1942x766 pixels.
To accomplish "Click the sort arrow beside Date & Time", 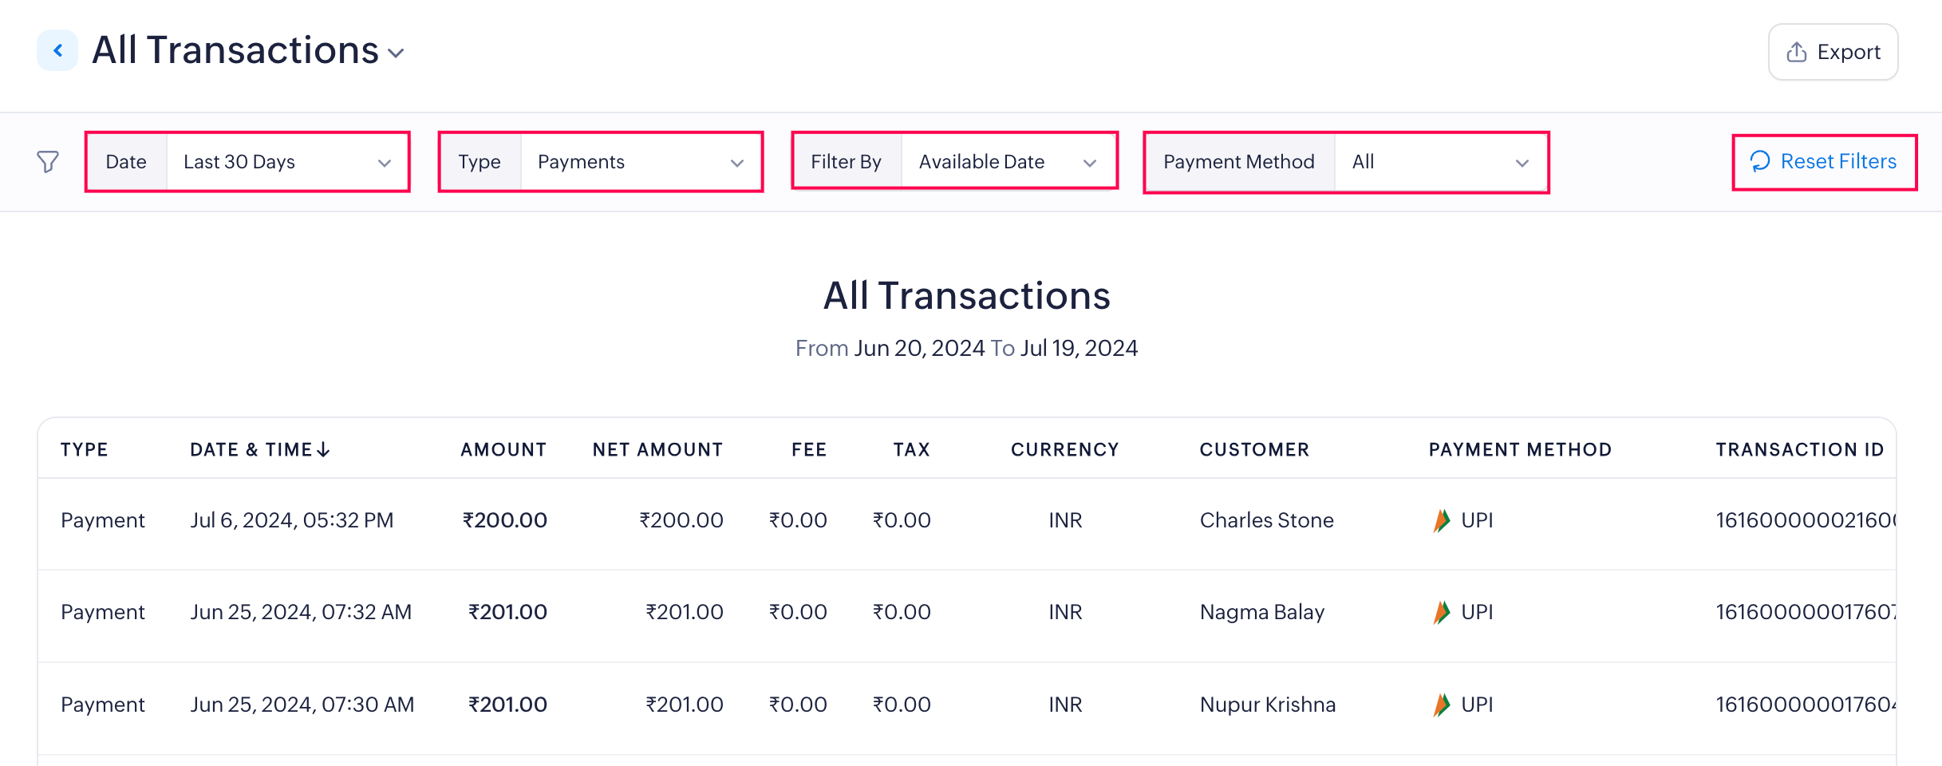I will [x=323, y=450].
